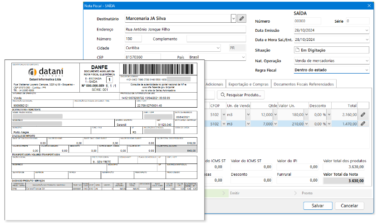The width and height of the screenshot is (377, 223).
Task: Click the Salvar button
Action: pos(318,206)
